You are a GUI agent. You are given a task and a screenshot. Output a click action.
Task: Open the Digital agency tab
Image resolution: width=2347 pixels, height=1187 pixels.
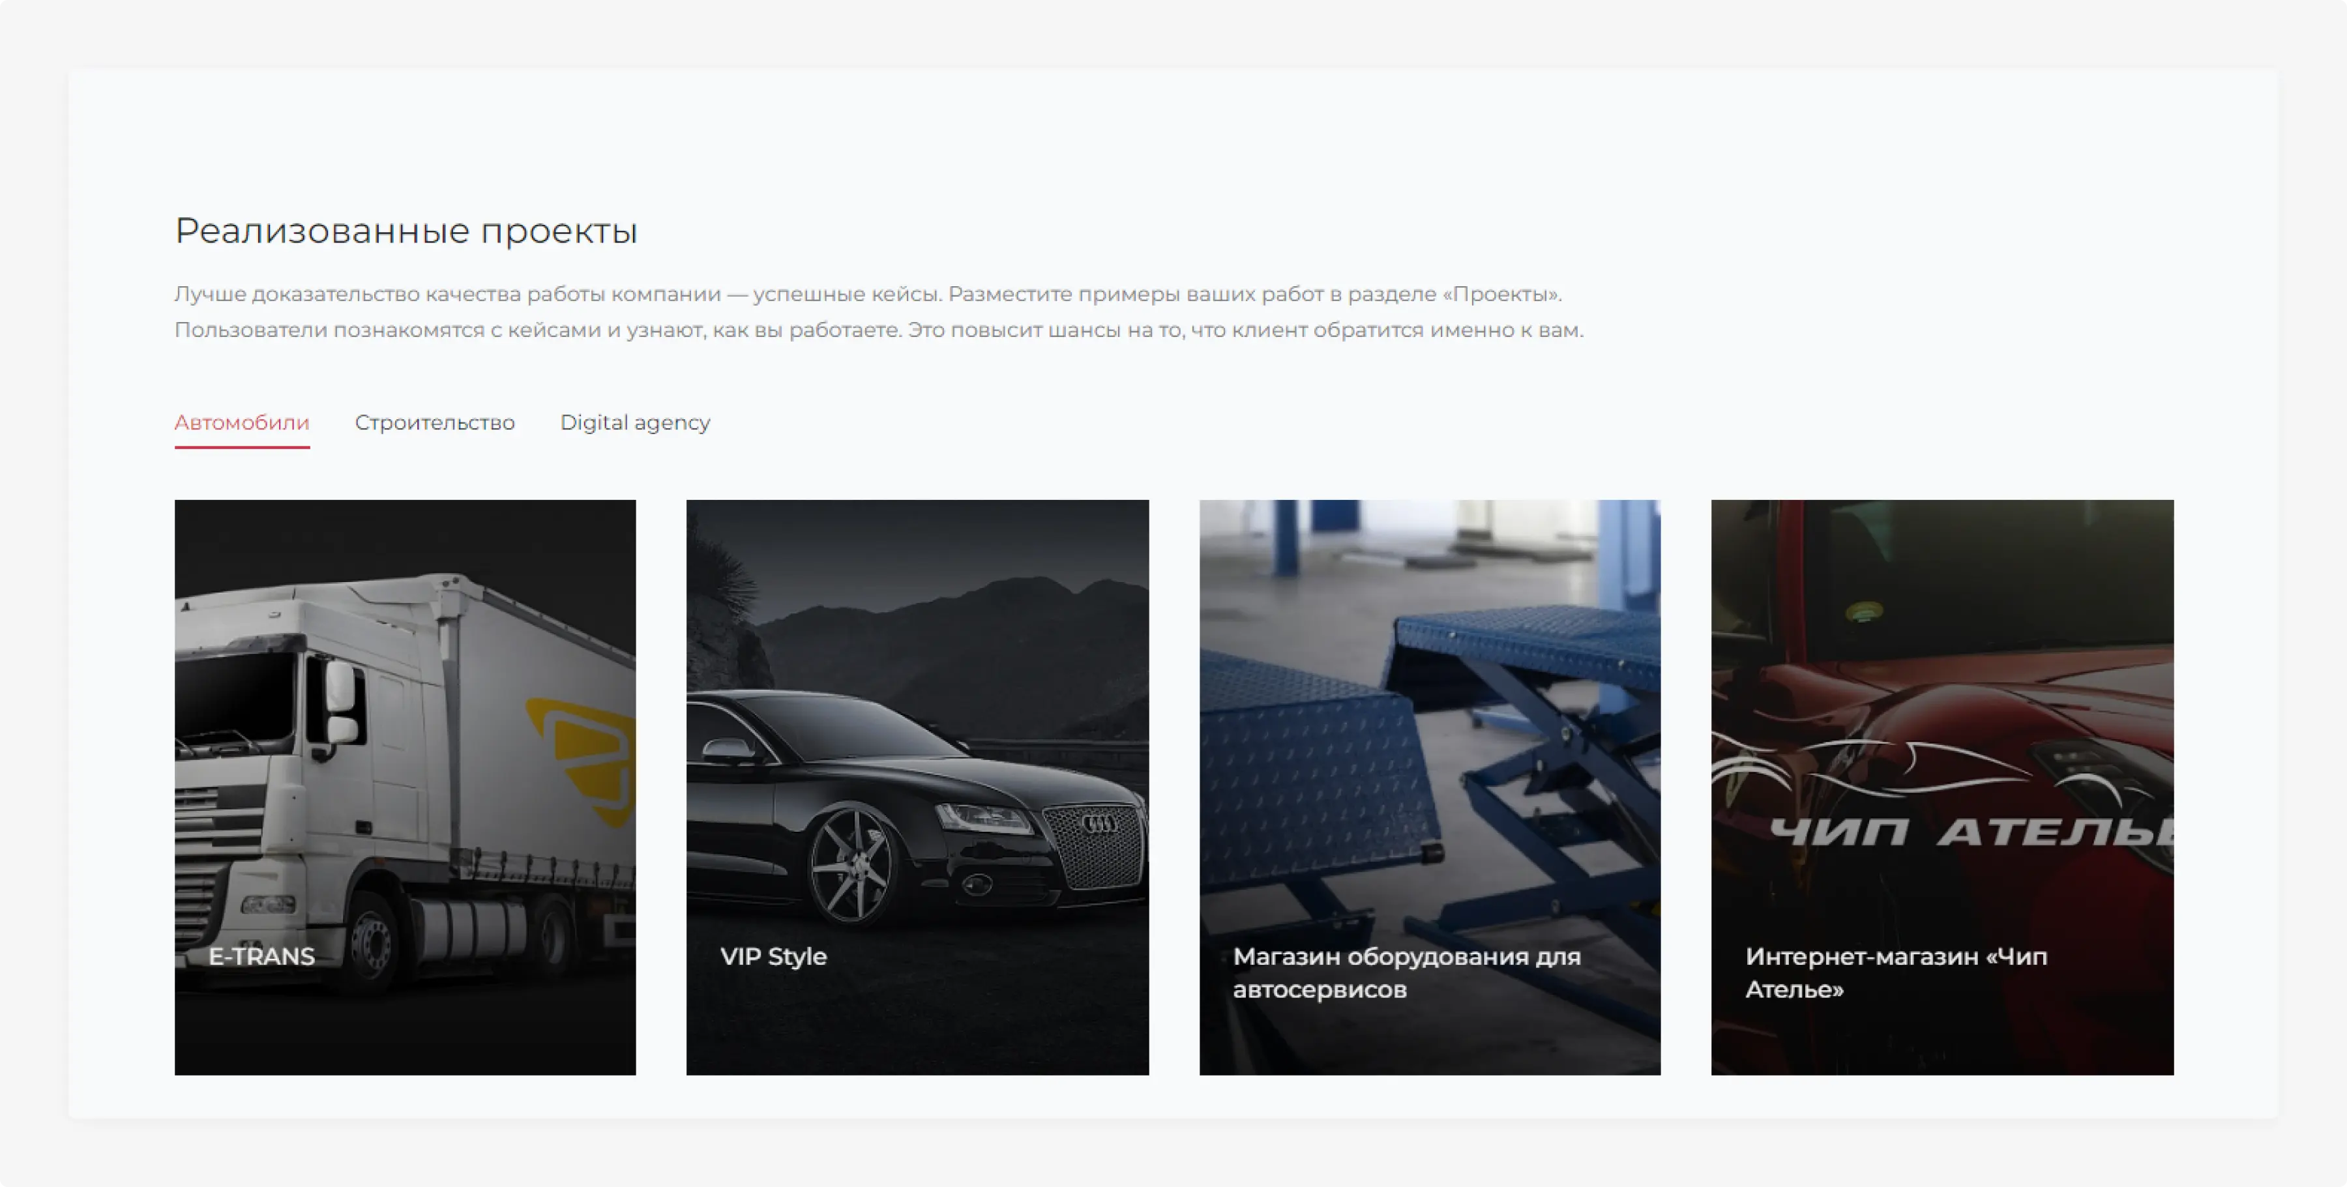(x=635, y=422)
